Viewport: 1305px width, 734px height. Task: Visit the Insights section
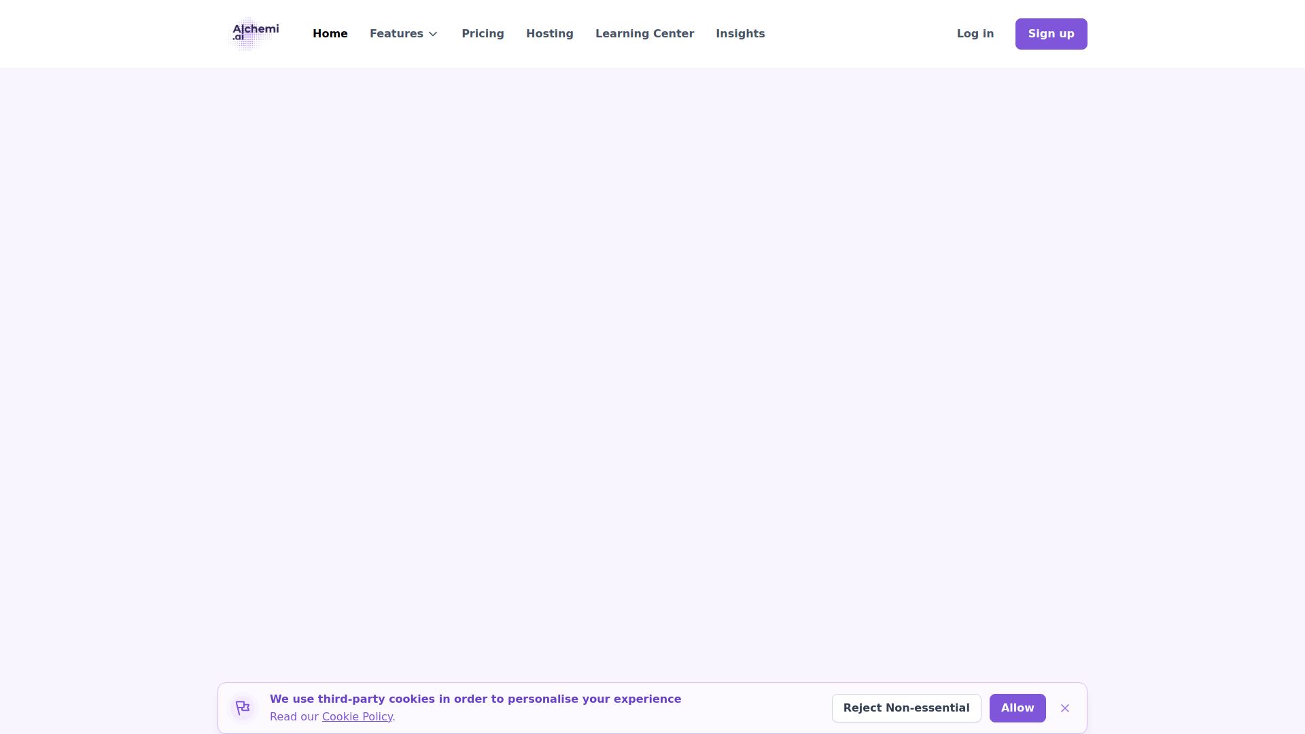(740, 34)
